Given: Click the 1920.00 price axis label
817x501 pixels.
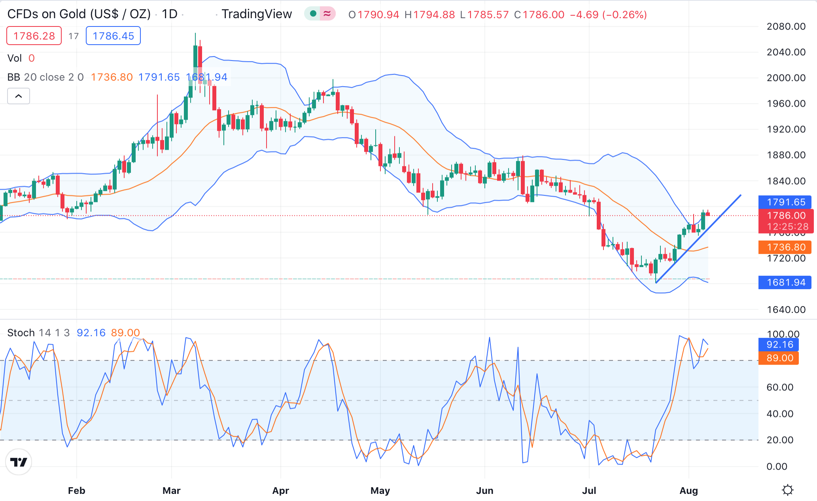Looking at the screenshot, I should click(786, 129).
